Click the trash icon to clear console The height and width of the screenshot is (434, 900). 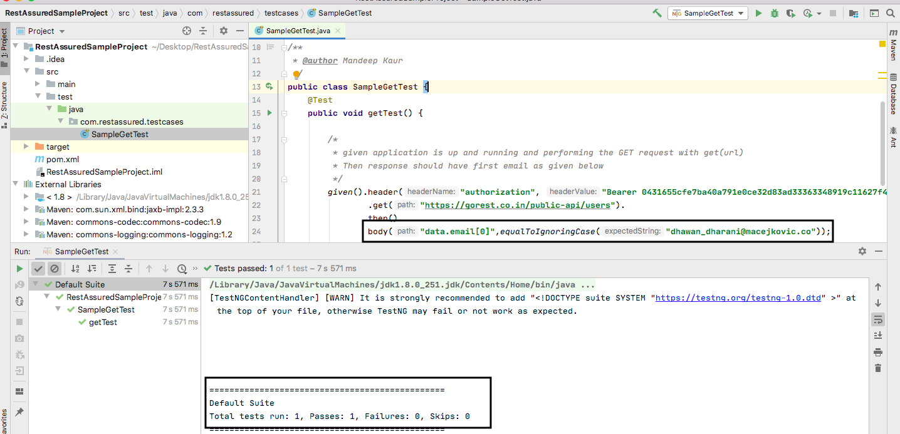[878, 368]
